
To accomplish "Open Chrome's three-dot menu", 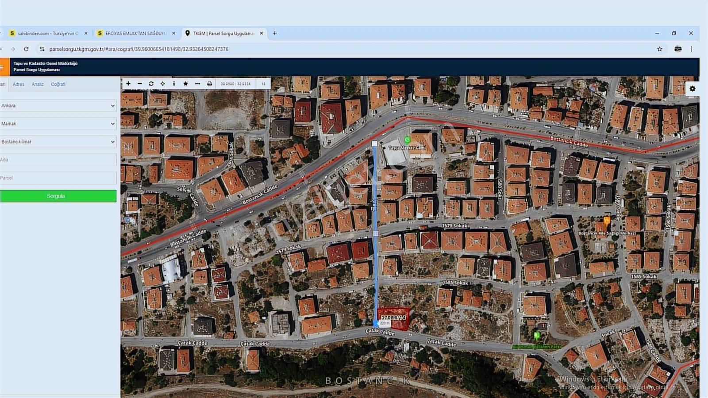I will pos(691,49).
